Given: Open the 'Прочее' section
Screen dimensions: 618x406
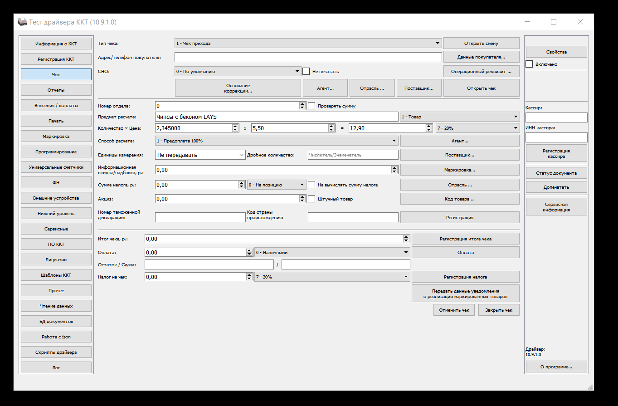Looking at the screenshot, I should point(56,290).
